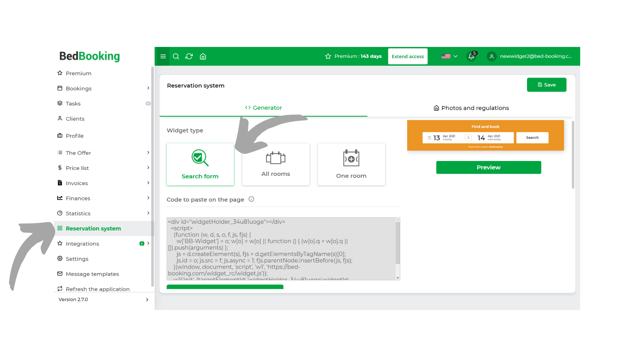634x357 pixels.
Task: Click the Price list dollar icon
Action: point(60,168)
